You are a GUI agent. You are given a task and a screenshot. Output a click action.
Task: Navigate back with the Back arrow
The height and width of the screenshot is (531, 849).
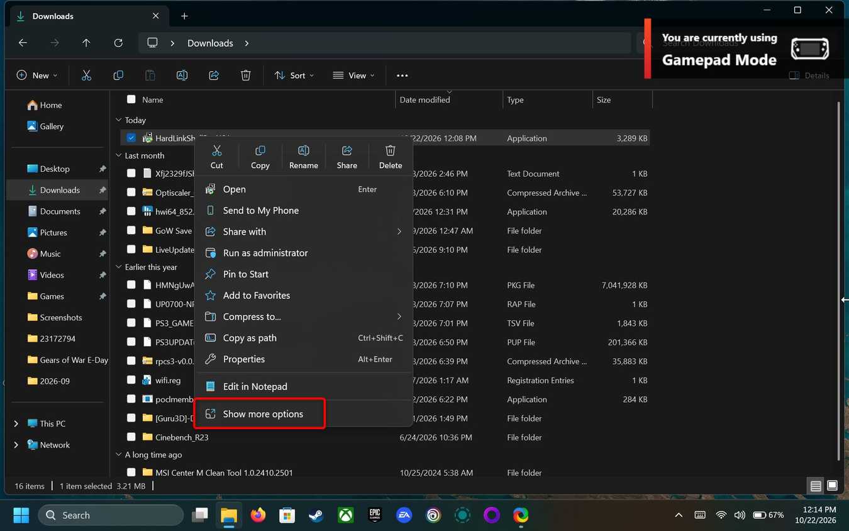tap(23, 43)
